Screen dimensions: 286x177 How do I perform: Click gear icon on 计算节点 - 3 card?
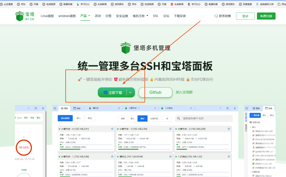point(170,129)
